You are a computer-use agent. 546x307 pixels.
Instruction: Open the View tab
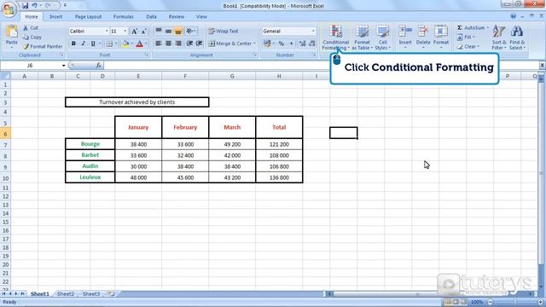[x=201, y=17]
